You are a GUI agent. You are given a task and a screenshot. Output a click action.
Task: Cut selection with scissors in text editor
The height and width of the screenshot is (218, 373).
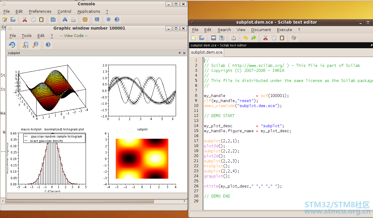click(266, 38)
